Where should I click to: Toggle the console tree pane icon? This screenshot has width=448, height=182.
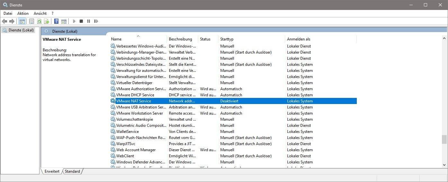click(22, 21)
